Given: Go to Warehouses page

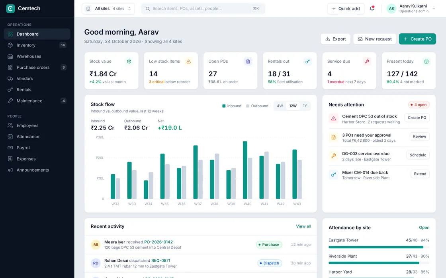Looking at the screenshot, I should tap(37, 56).
